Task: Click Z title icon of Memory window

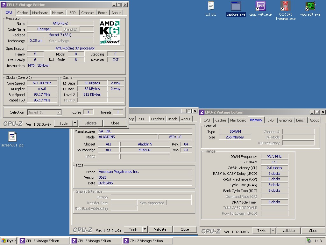Action: pyautogui.click(x=202, y=112)
